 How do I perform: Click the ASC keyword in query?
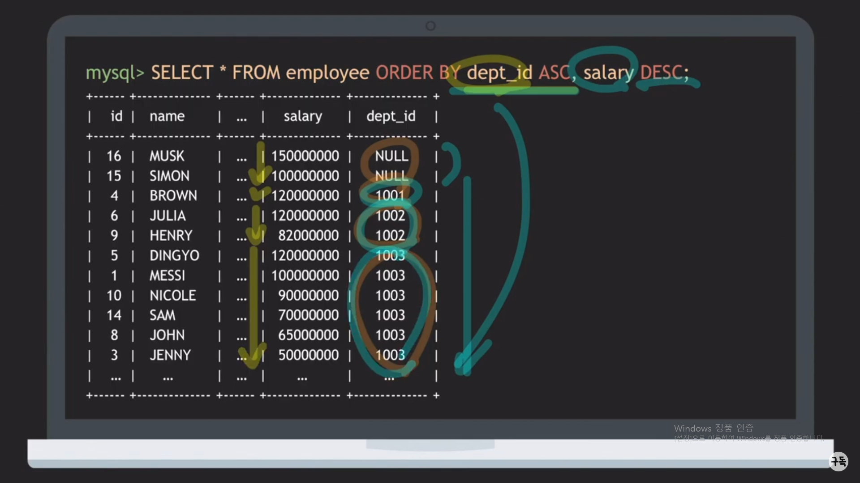[554, 72]
